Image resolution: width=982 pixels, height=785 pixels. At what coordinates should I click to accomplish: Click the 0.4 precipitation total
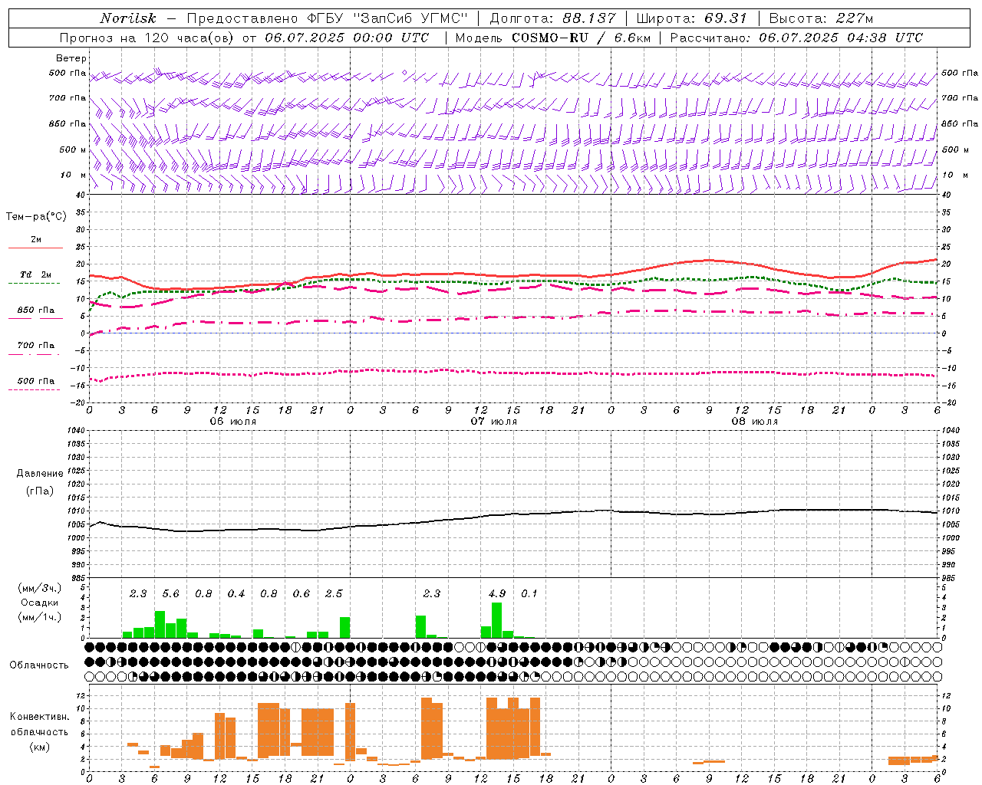tap(236, 594)
